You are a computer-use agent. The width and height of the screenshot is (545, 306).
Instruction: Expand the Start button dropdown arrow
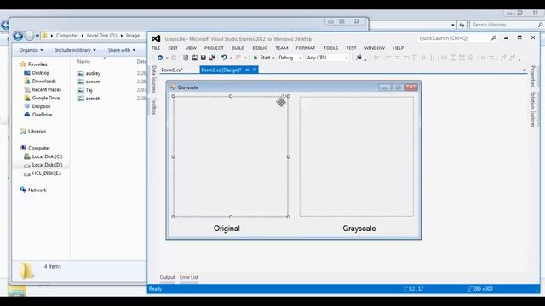[273, 58]
